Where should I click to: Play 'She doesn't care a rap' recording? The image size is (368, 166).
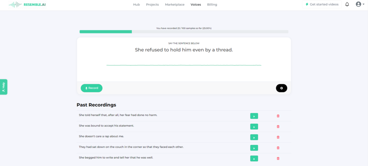[x=254, y=137]
